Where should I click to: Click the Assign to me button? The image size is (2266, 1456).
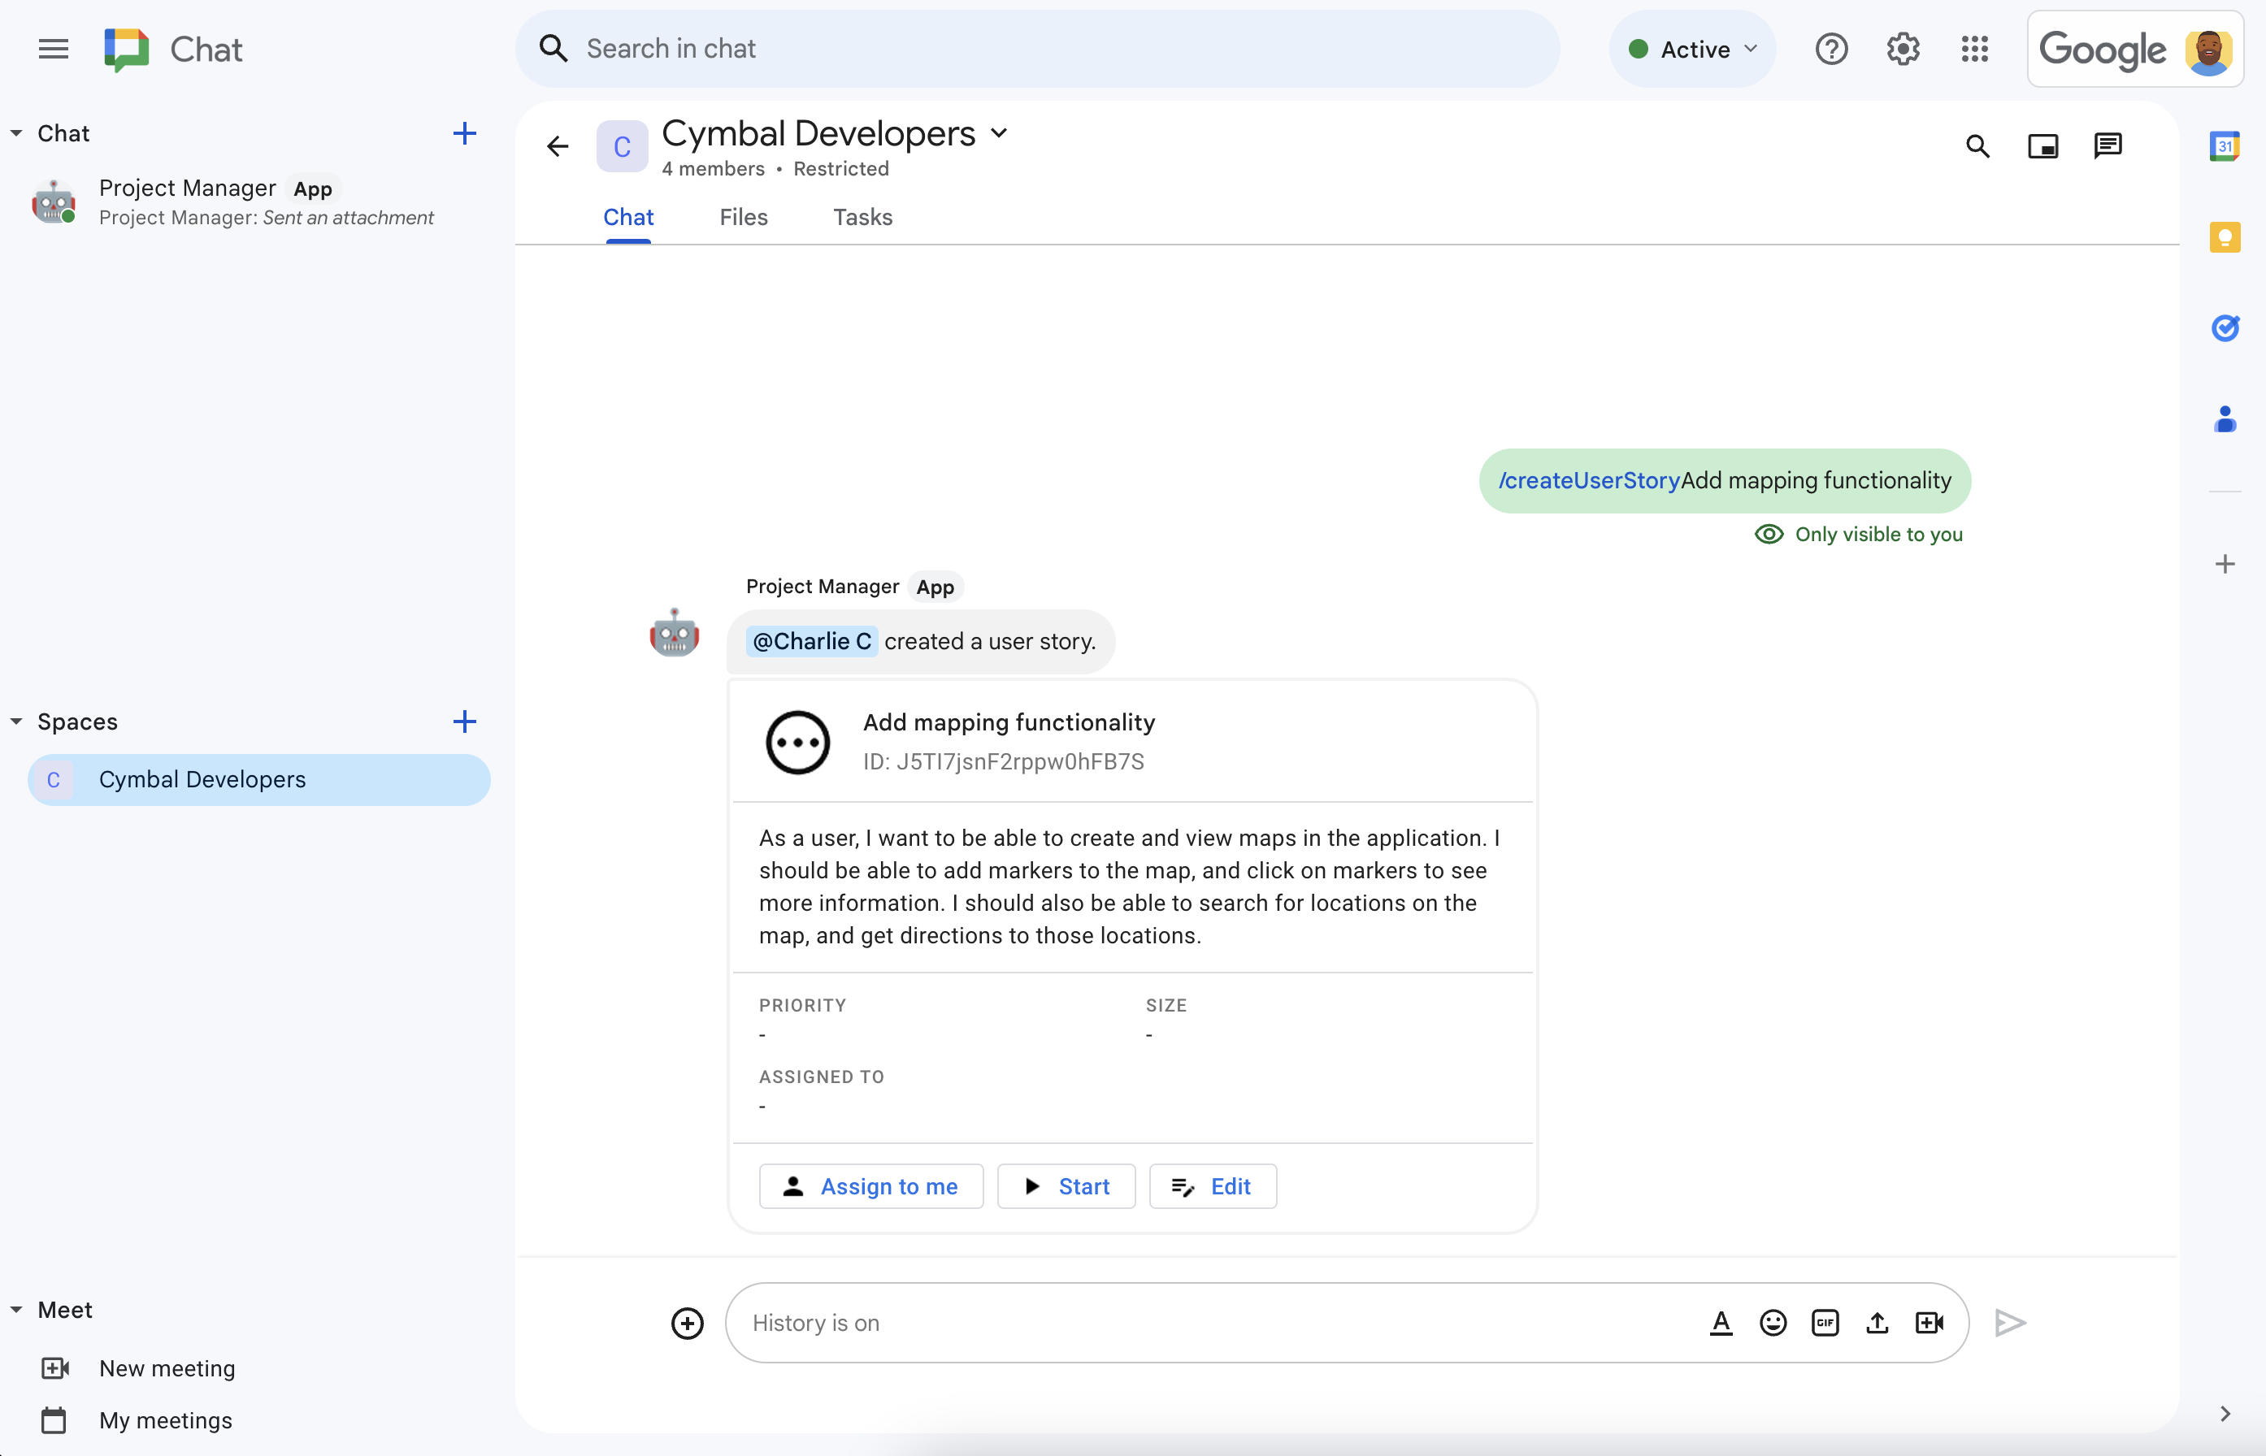point(870,1185)
